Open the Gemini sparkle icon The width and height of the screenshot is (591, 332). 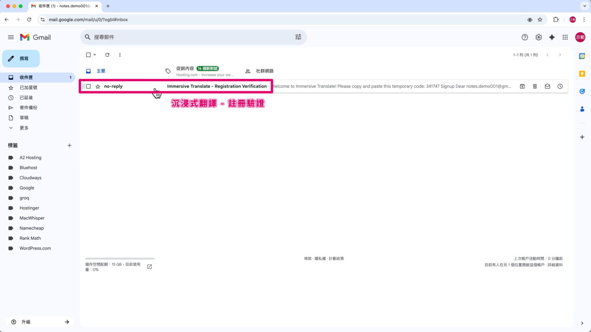(x=552, y=37)
